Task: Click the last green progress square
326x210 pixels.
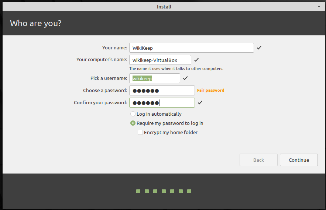Action: (x=189, y=191)
